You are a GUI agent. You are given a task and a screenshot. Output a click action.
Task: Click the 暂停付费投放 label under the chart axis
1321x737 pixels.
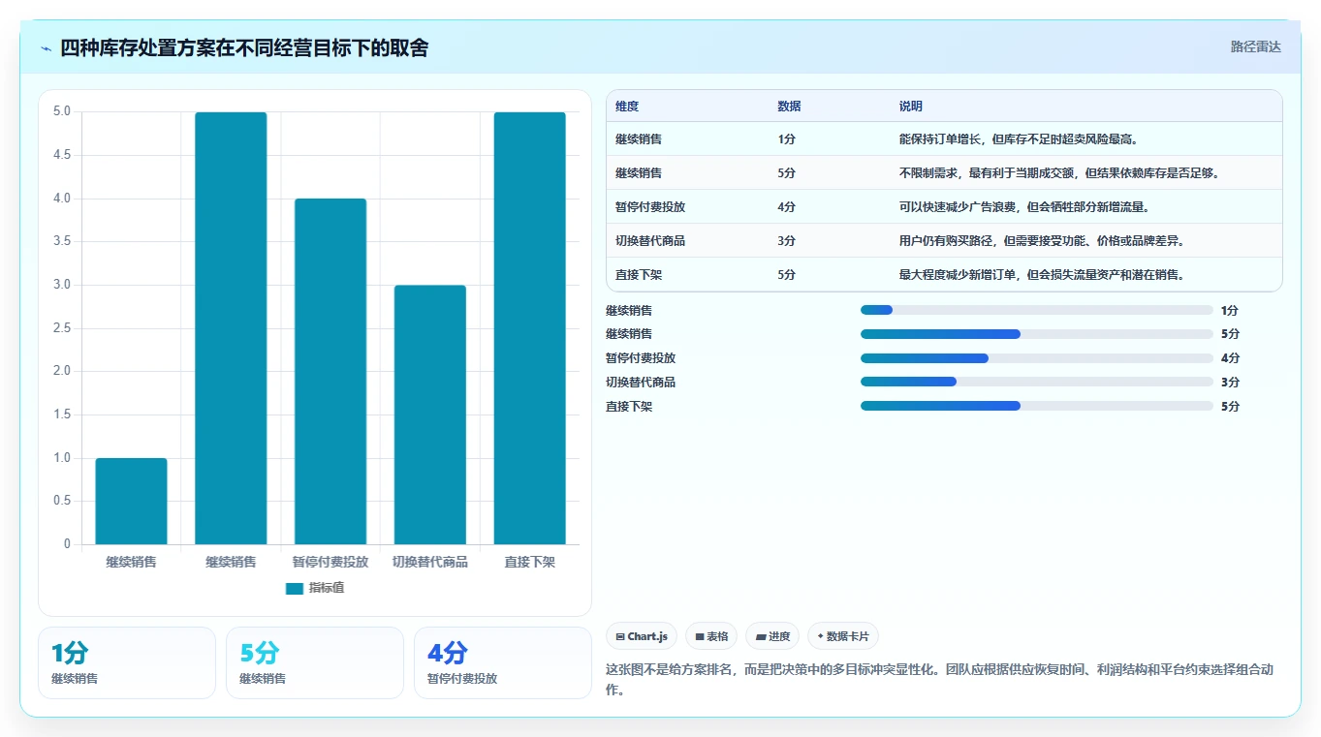click(330, 562)
